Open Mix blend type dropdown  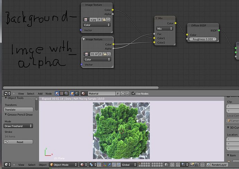(165, 29)
